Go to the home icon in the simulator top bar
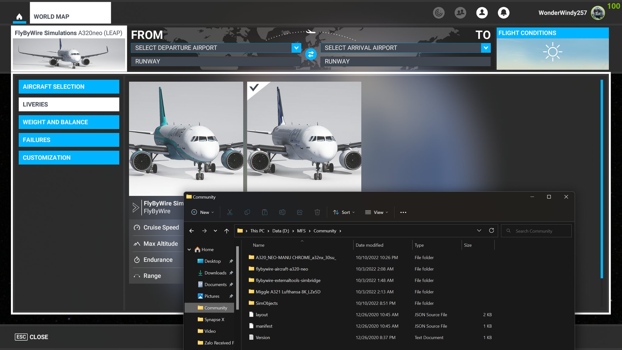 pos(19,16)
